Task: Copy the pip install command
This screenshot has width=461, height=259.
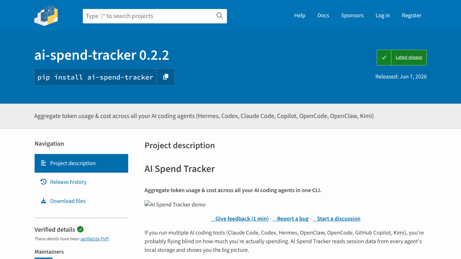Action: pyautogui.click(x=166, y=77)
